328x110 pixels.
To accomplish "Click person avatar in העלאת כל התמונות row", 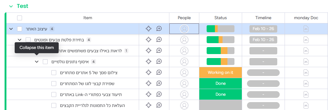I will pos(184,105).
